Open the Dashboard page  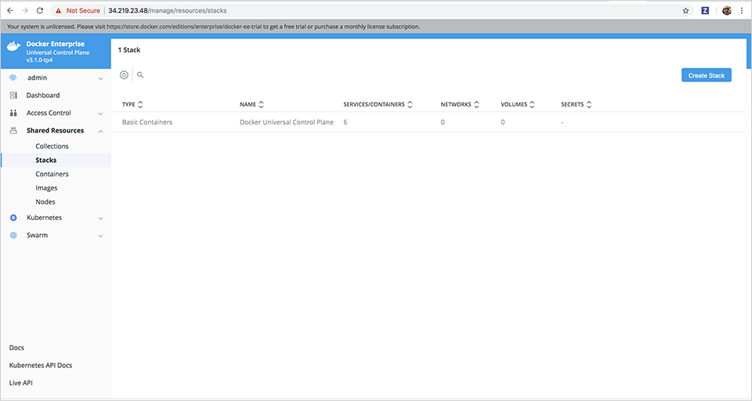pos(43,96)
